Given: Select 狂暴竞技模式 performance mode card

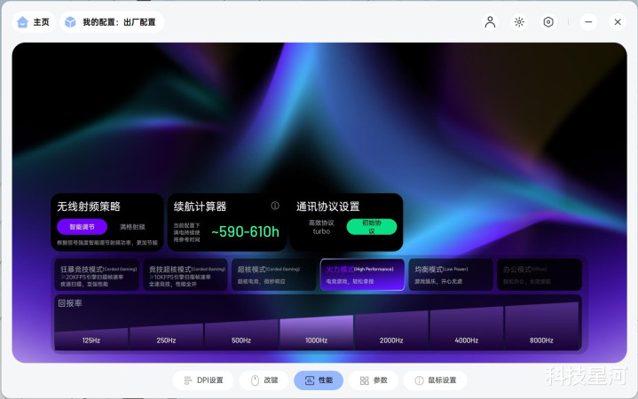Looking at the screenshot, I should [97, 276].
